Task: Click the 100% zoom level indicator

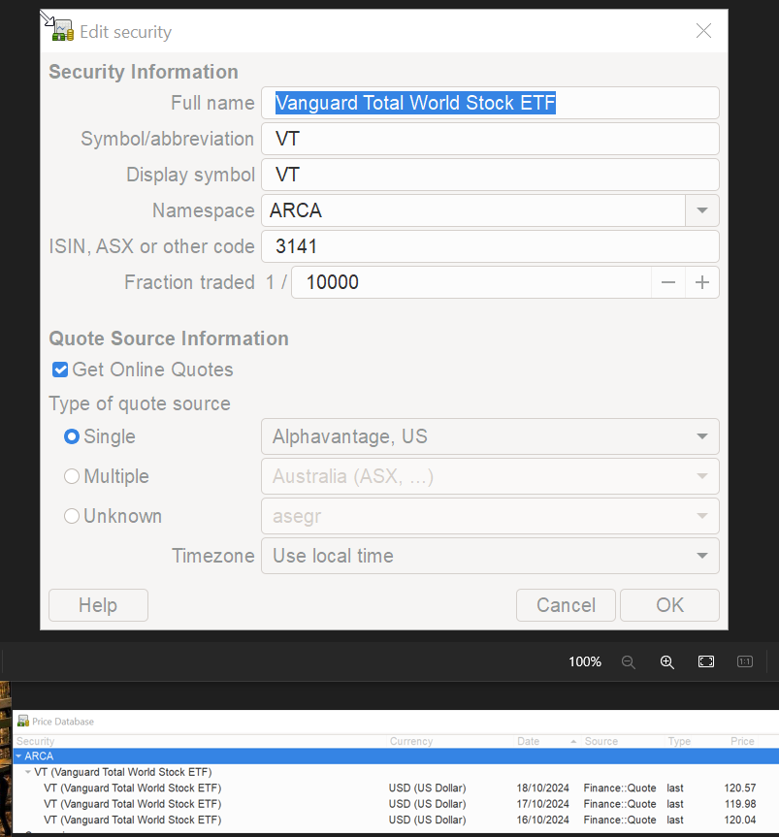Action: click(585, 661)
